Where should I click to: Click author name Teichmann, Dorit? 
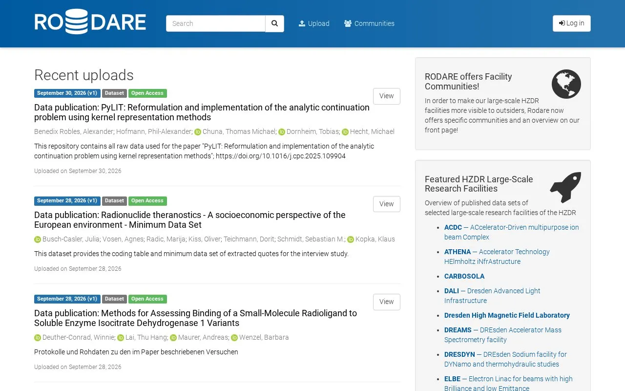point(249,239)
